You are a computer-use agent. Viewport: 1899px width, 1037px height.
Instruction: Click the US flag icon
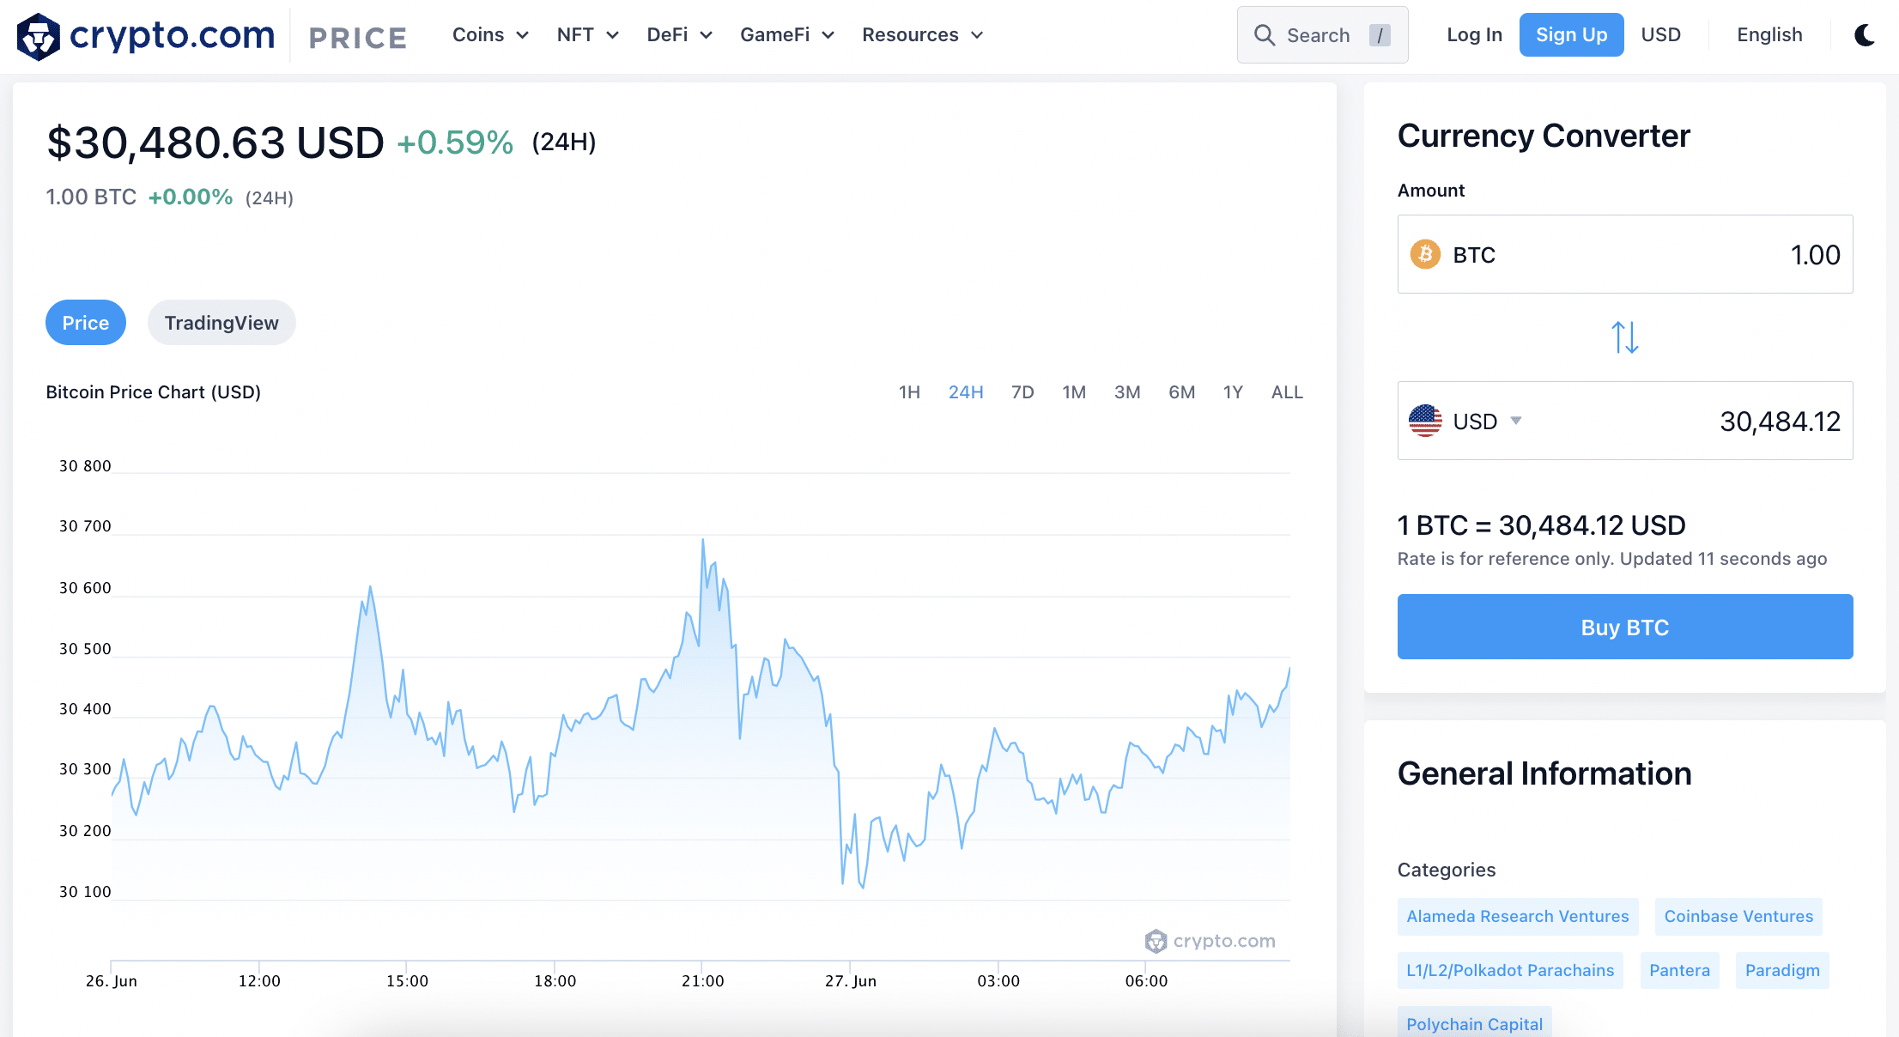tap(1425, 421)
